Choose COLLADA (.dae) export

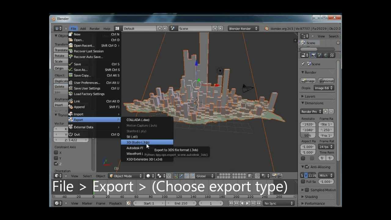coord(147,120)
